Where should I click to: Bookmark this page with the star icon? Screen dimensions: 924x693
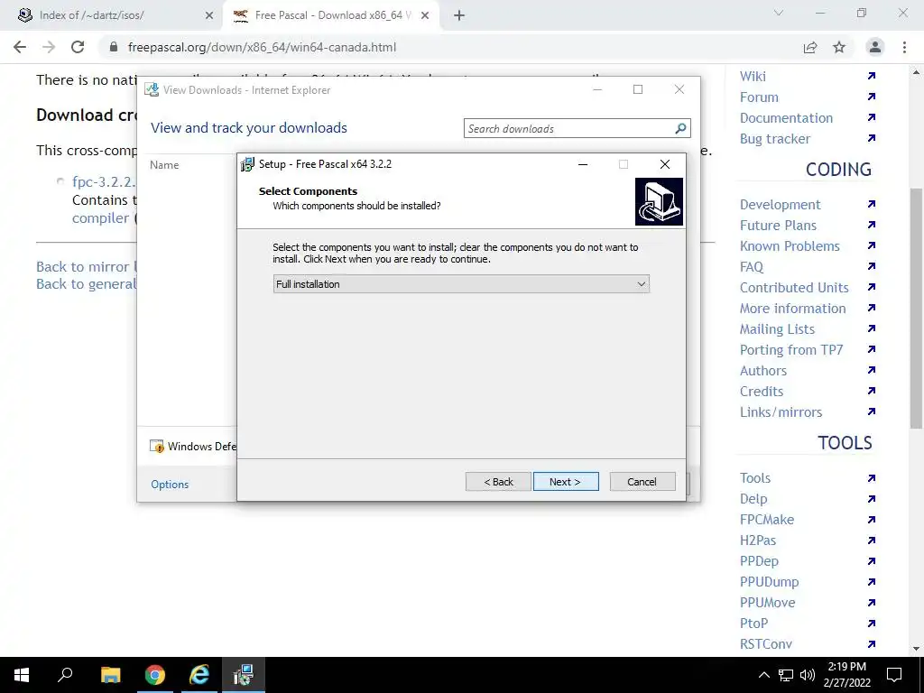pos(839,47)
